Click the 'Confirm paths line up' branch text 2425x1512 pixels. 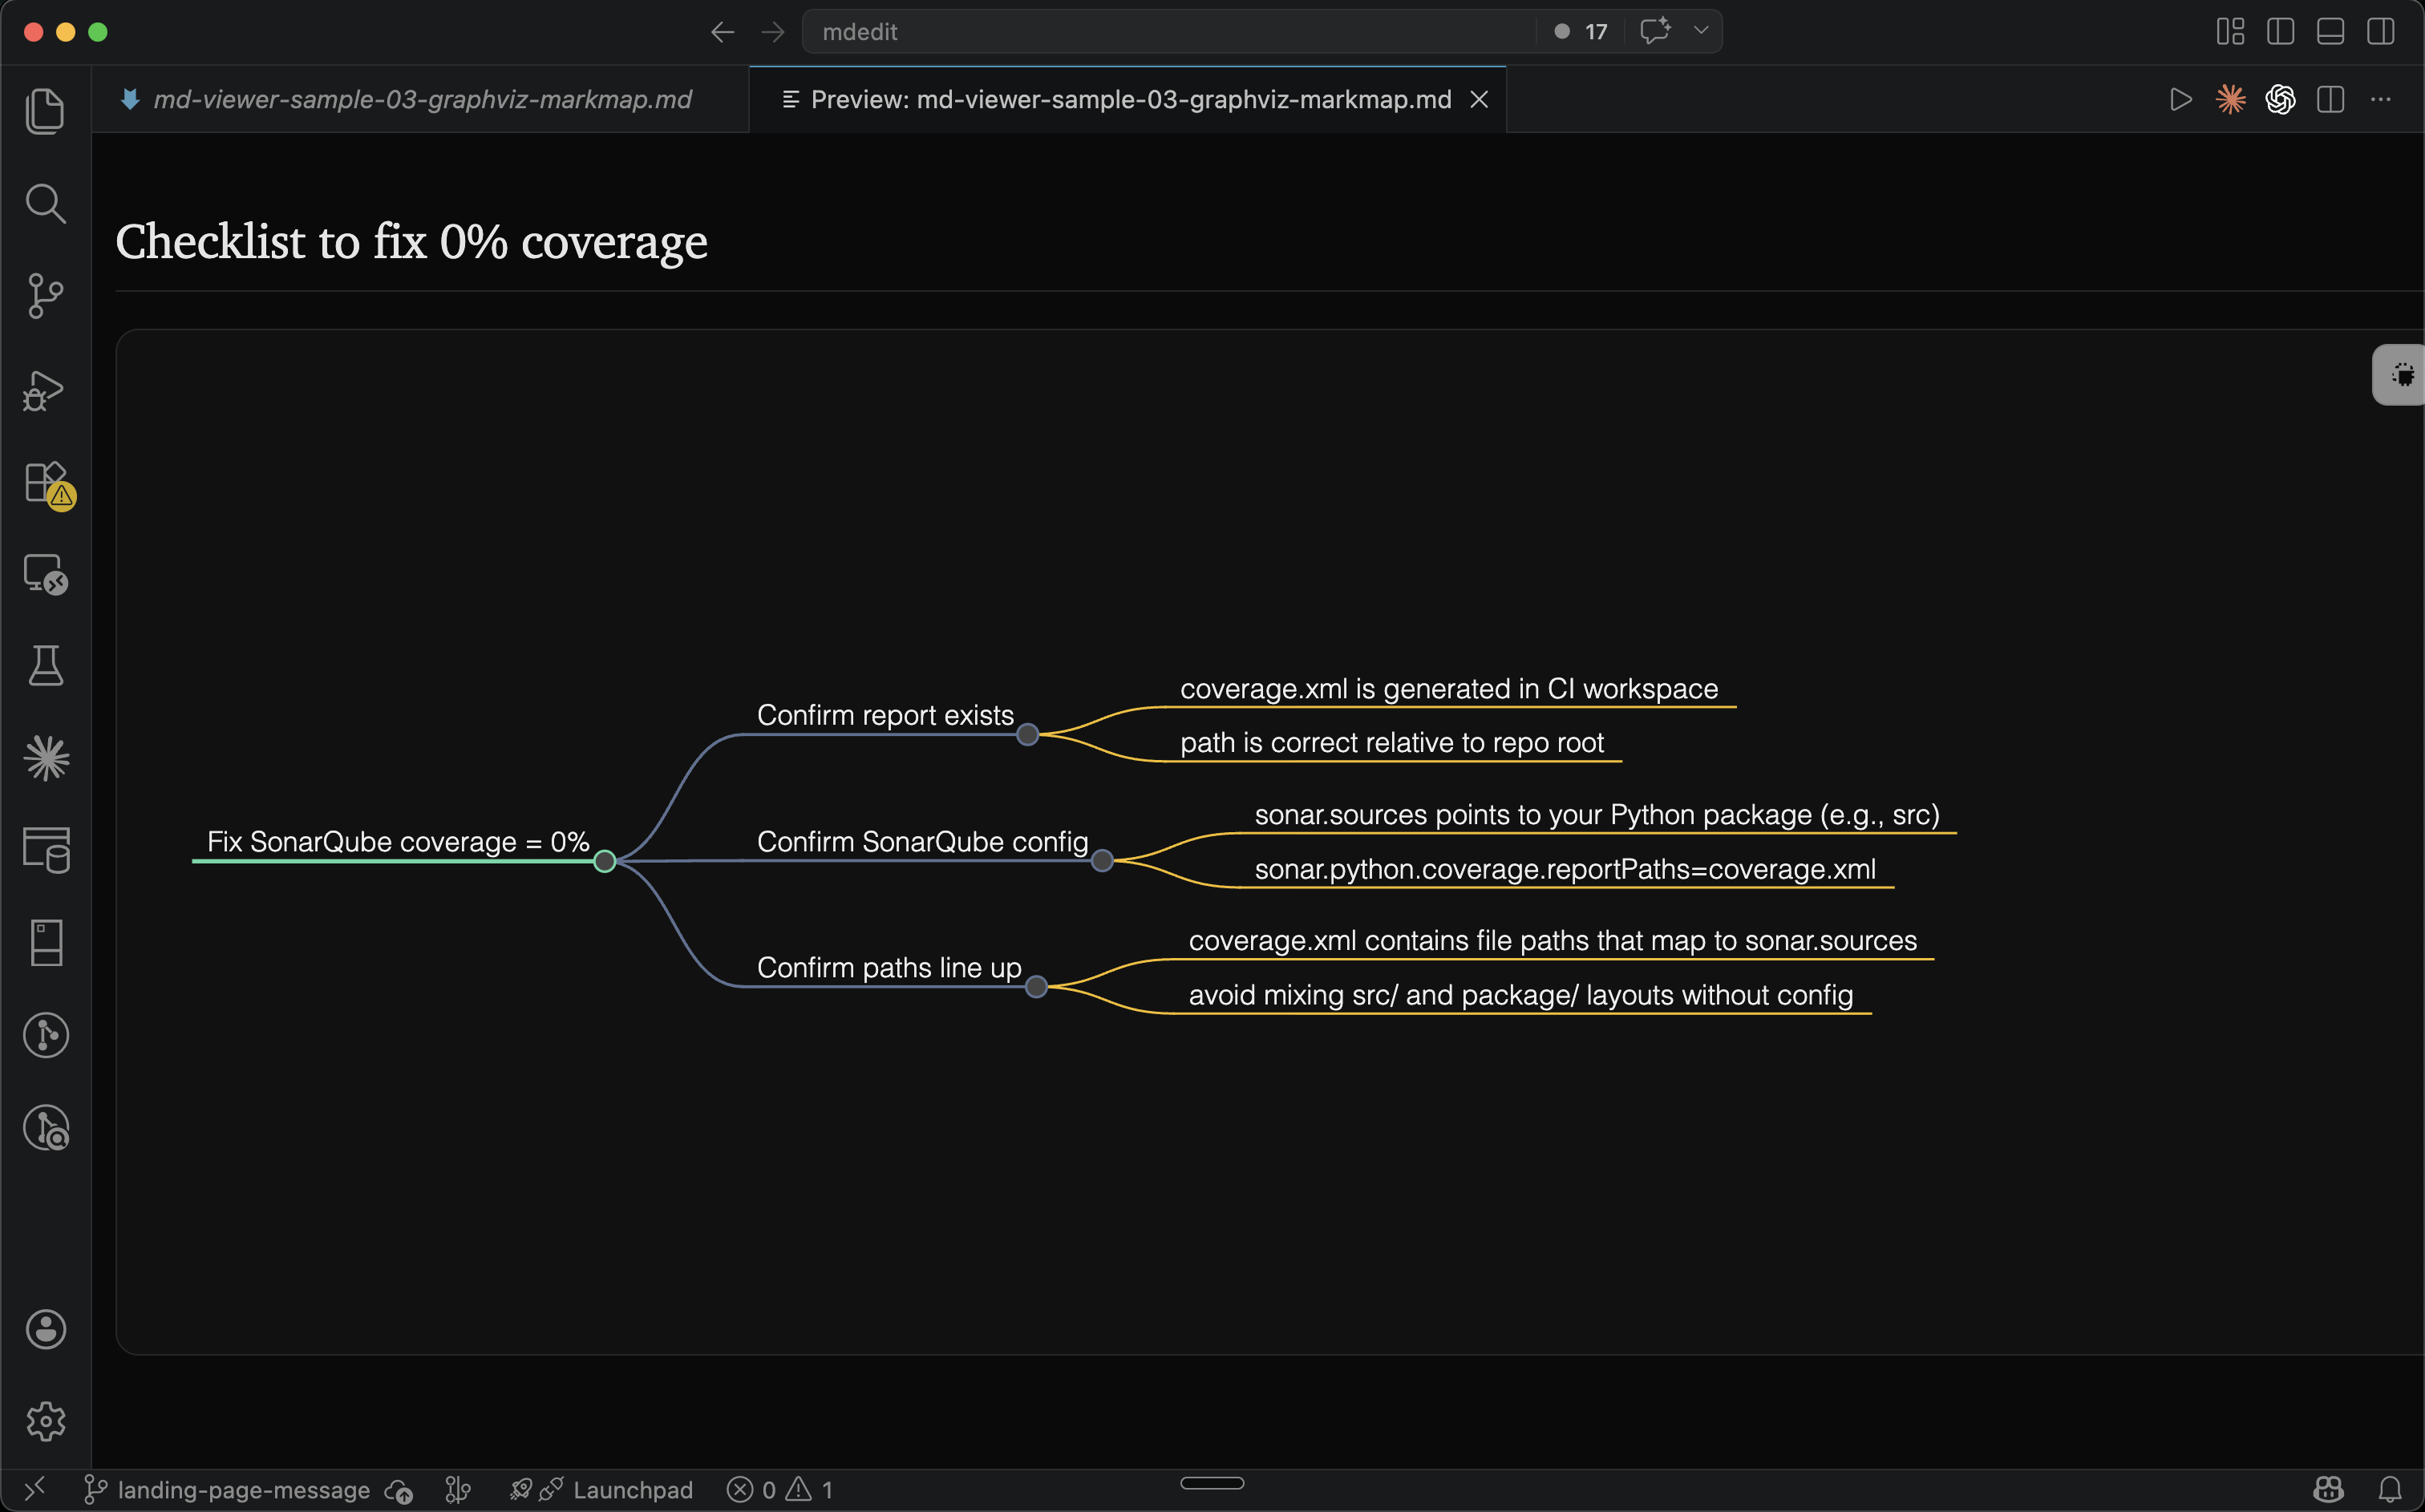(x=889, y=968)
